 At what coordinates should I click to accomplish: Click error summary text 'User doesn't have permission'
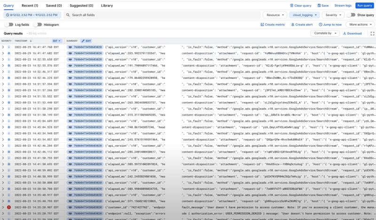coord(279,207)
